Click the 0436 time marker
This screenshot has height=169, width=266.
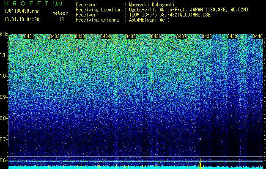point(156,36)
